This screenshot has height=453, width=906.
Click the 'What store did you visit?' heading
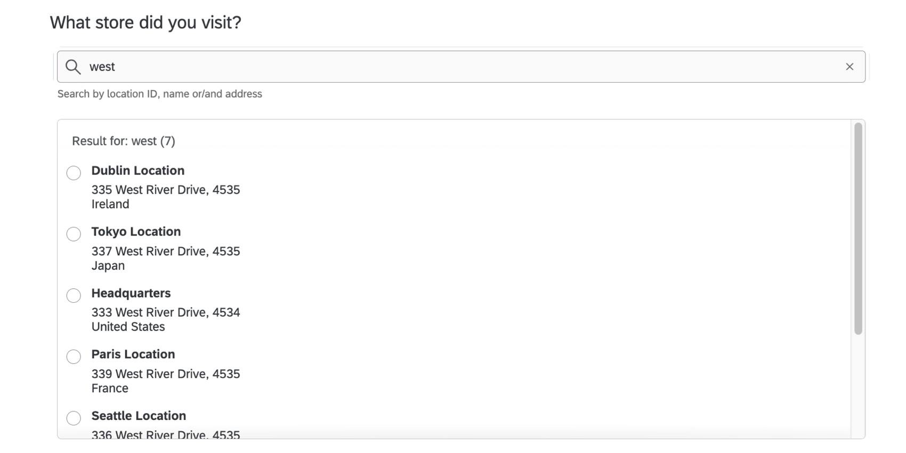click(145, 22)
